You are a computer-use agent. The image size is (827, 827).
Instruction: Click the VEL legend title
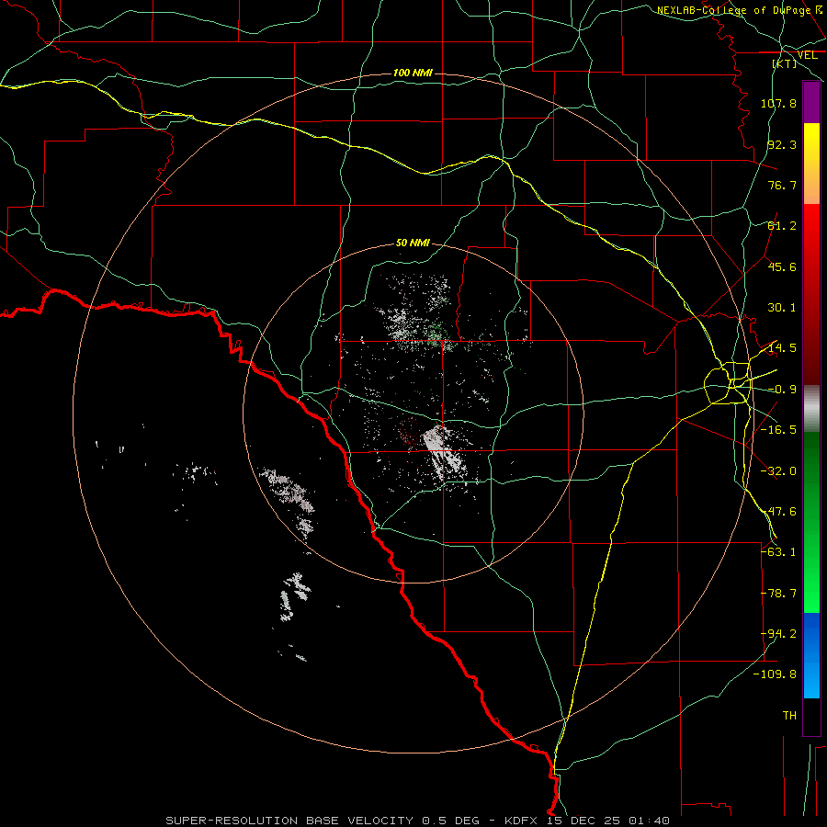[x=807, y=55]
